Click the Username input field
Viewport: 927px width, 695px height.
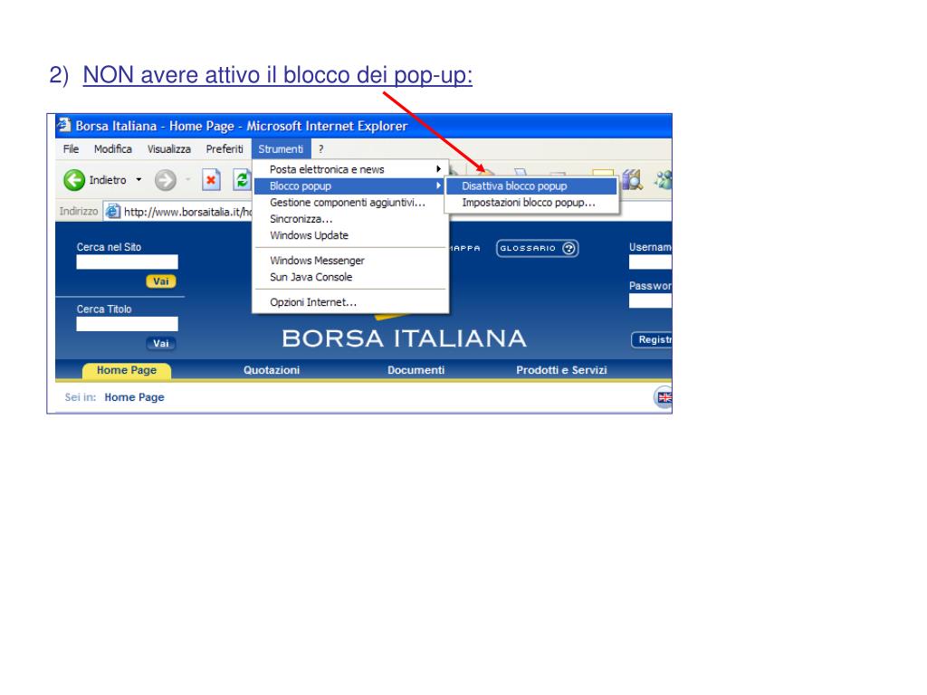click(650, 262)
